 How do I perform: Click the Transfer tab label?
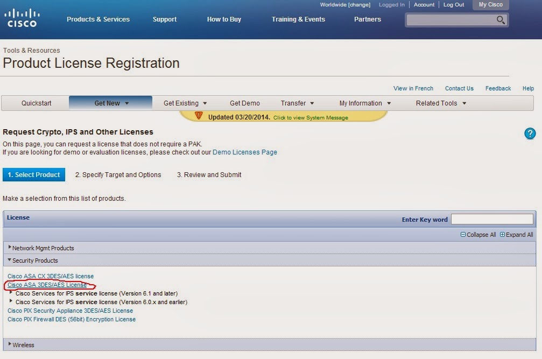click(293, 103)
